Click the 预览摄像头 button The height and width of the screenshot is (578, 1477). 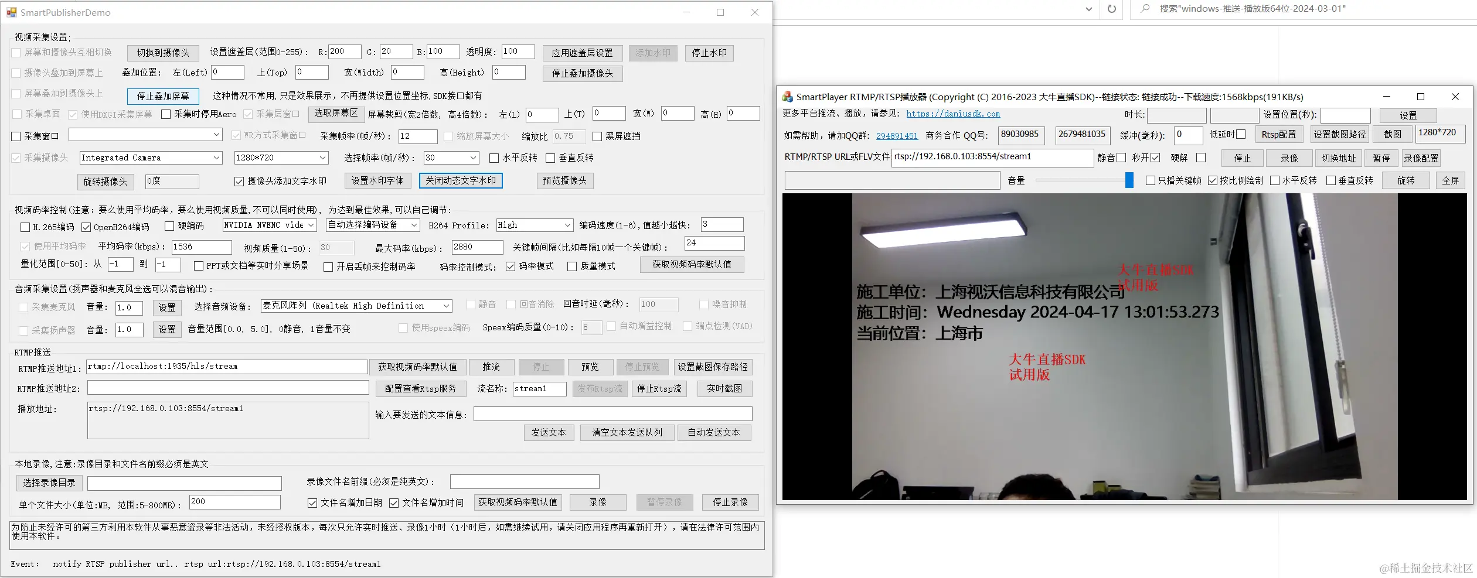point(565,181)
